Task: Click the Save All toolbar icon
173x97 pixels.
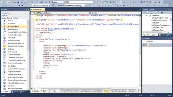Action: (18, 2)
